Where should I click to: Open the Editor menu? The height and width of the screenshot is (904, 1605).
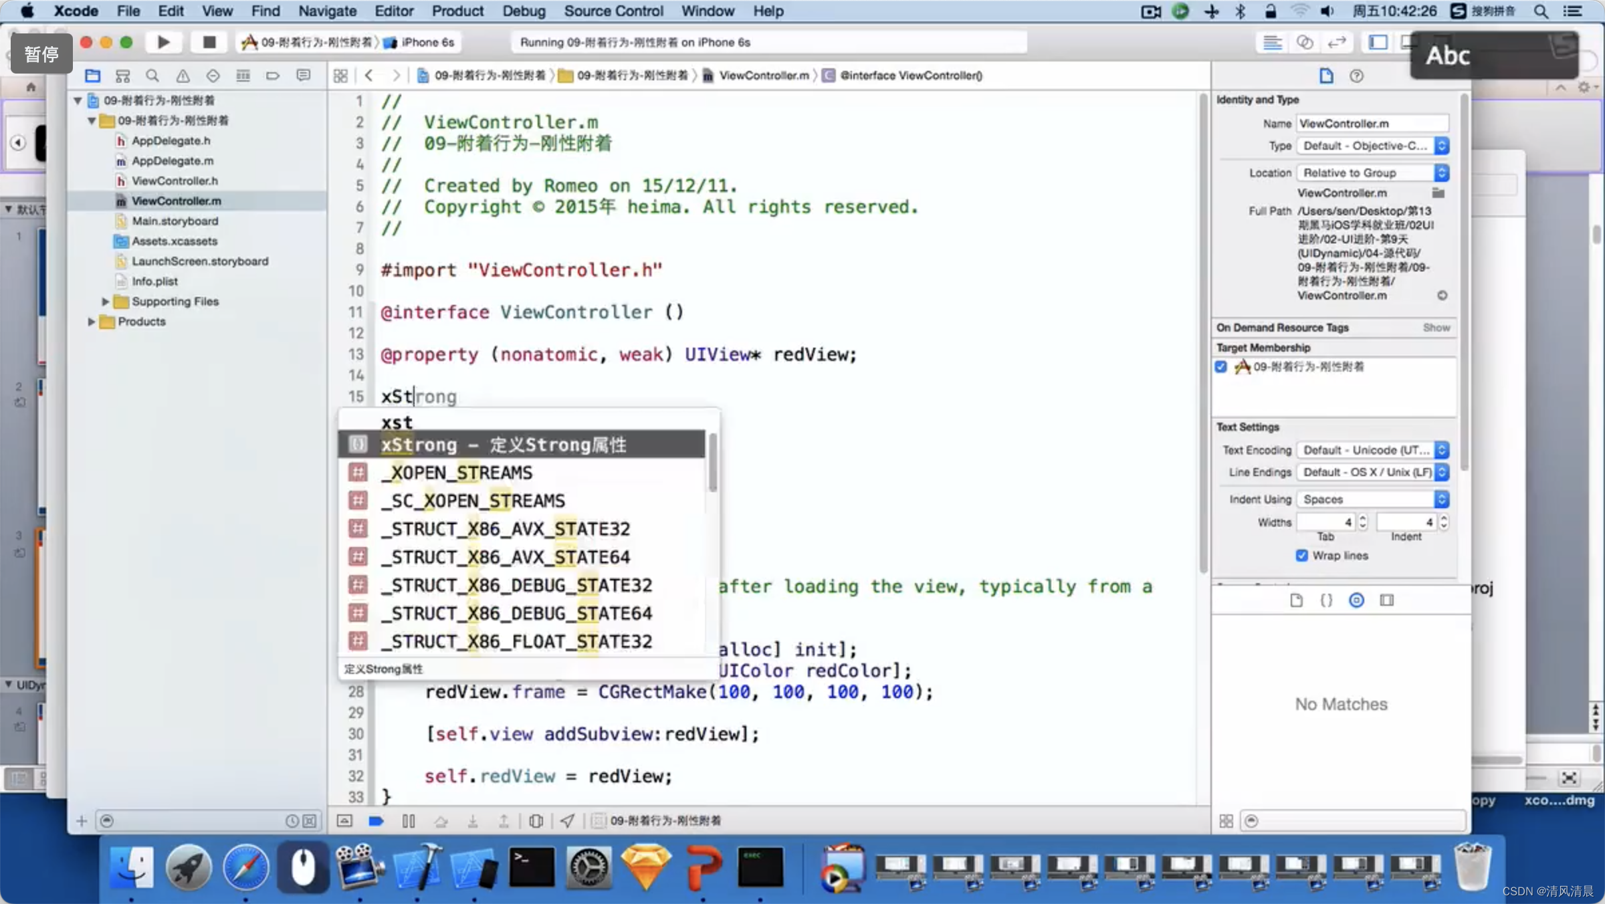pos(393,11)
